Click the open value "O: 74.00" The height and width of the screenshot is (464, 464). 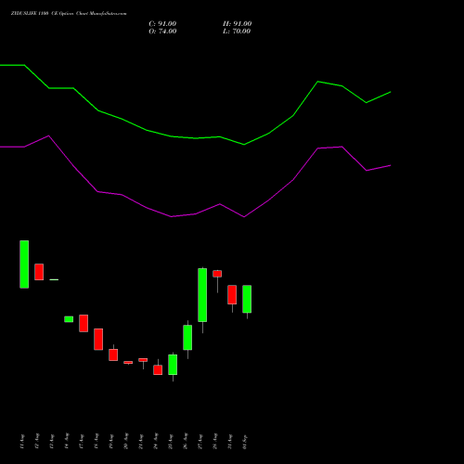pos(162,32)
